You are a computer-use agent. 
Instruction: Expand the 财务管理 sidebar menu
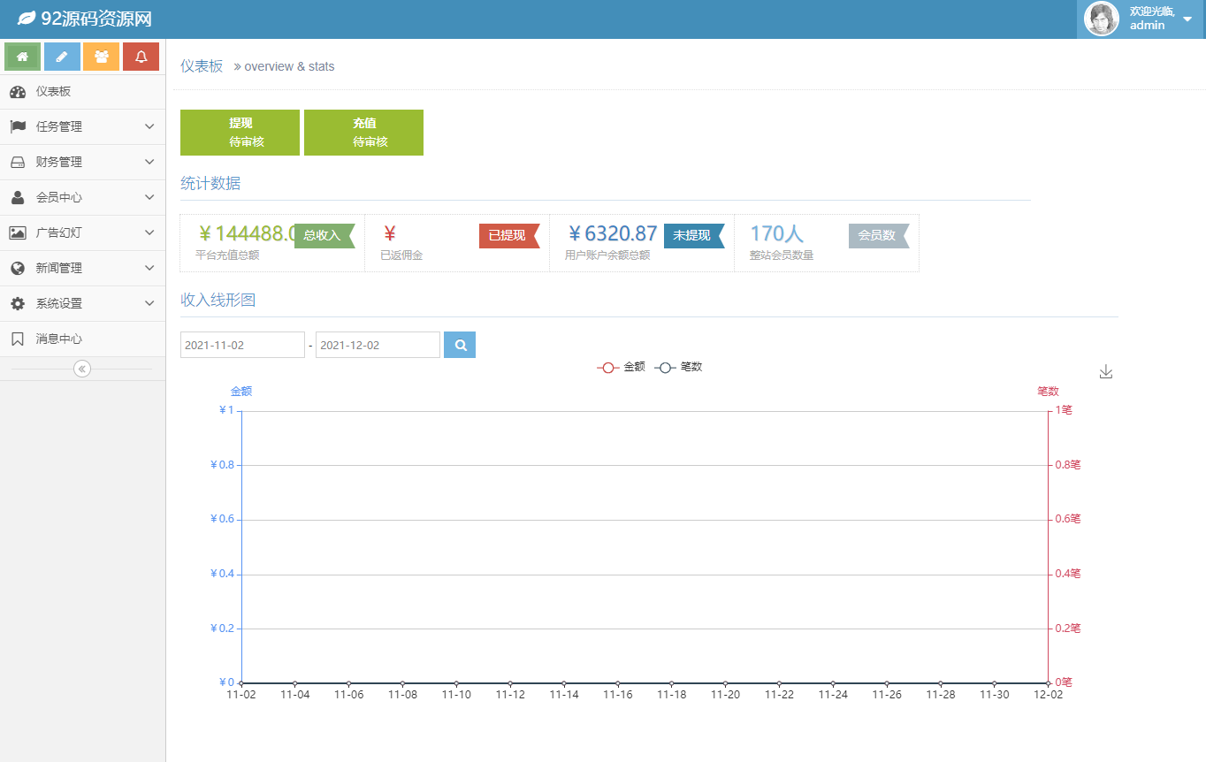(x=83, y=162)
